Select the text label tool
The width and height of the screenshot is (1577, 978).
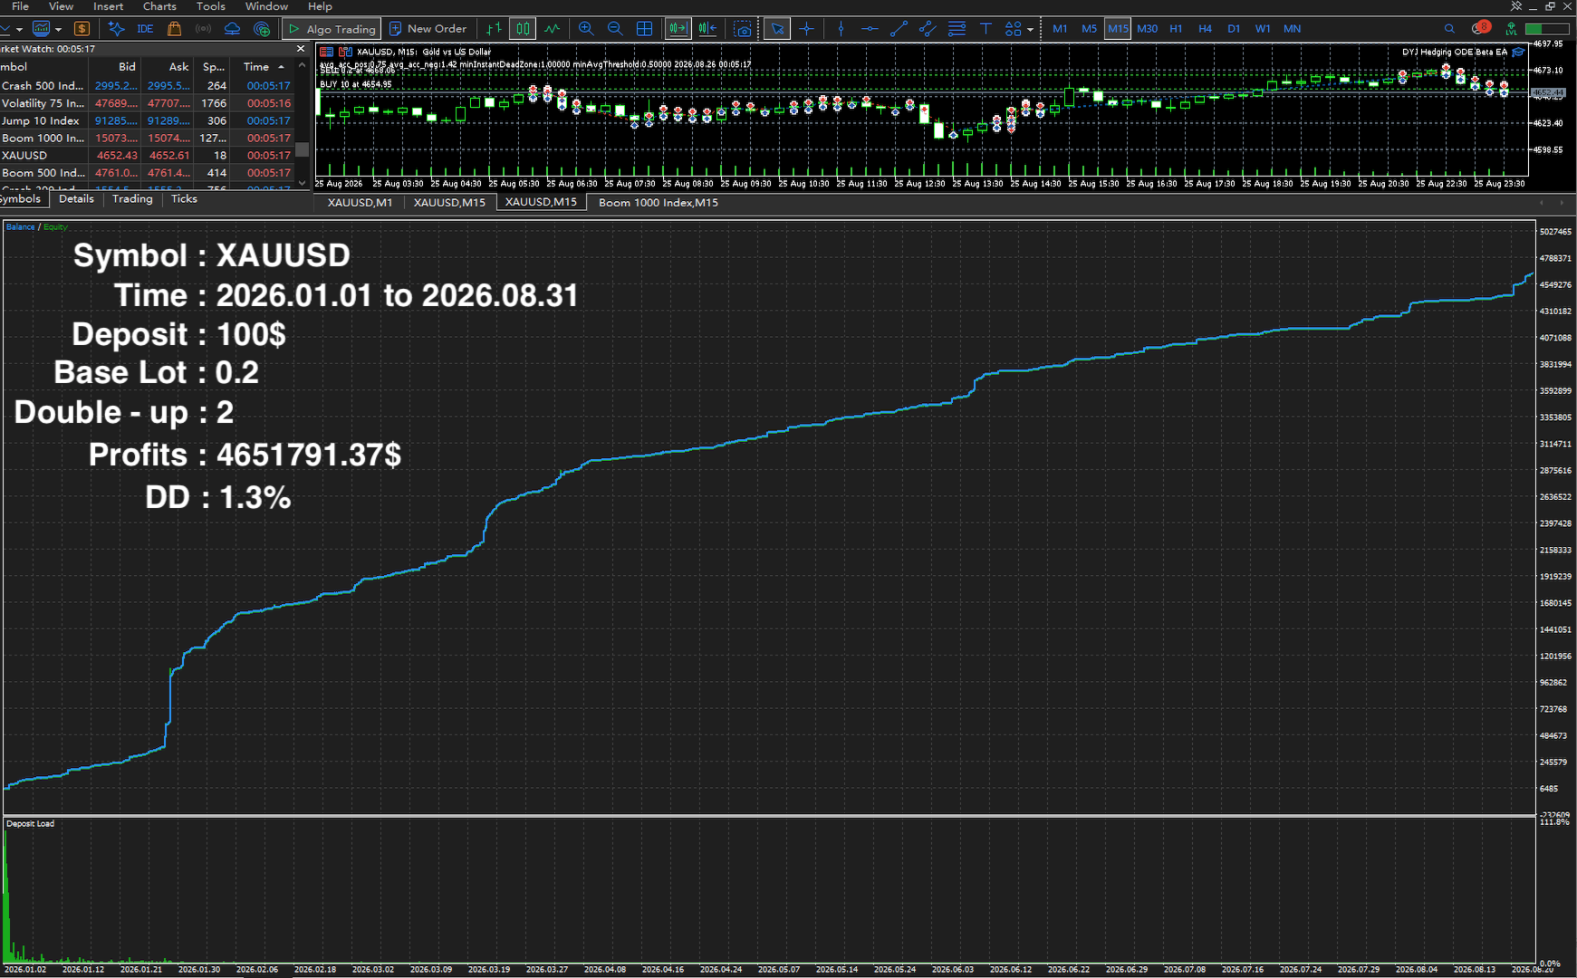(x=986, y=29)
